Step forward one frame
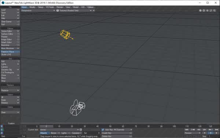 pos(205,130)
